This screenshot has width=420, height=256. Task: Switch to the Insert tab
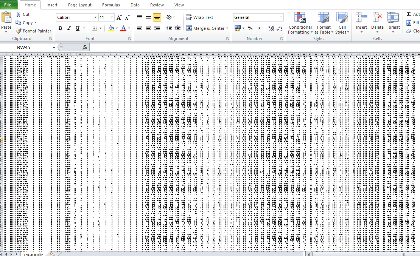click(52, 5)
